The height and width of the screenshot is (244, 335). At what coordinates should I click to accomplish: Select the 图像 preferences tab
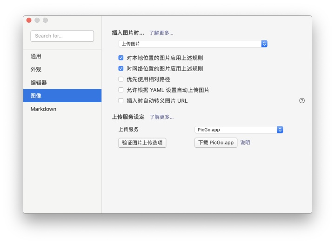[62, 96]
